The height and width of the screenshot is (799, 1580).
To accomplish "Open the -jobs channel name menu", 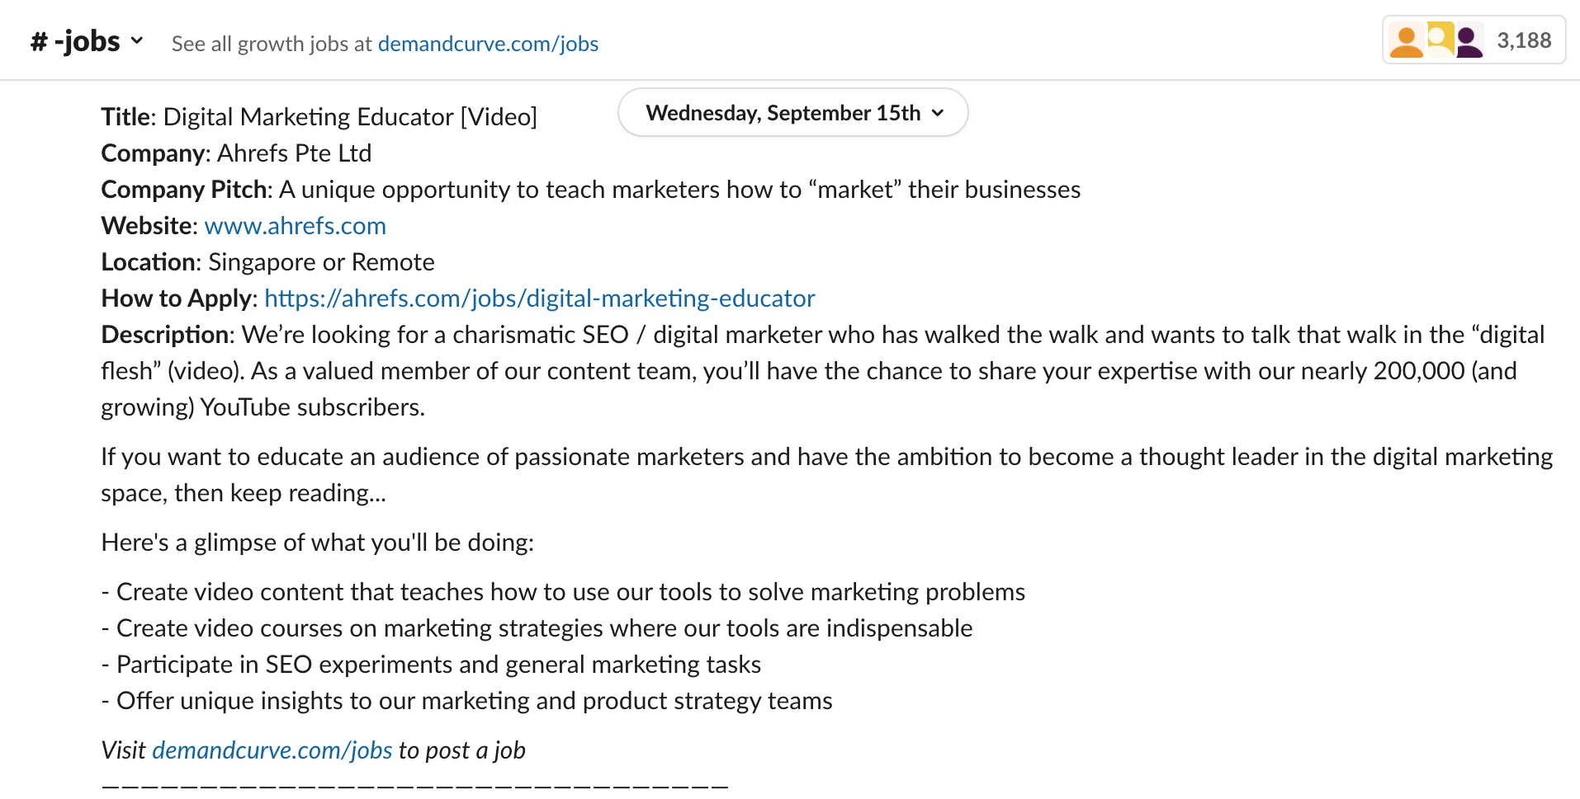I will pos(87,41).
